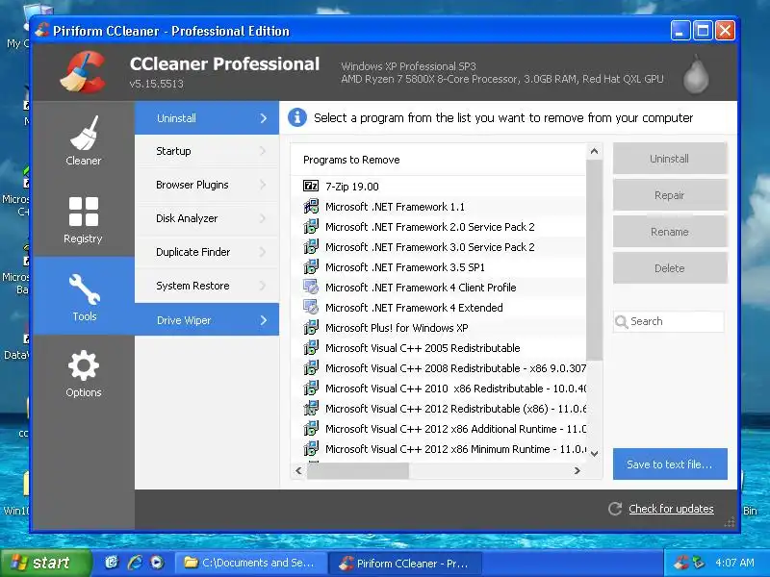Select Microsoft Plus! for Windows XP entry
Viewport: 770px width, 577px height.
[439, 328]
